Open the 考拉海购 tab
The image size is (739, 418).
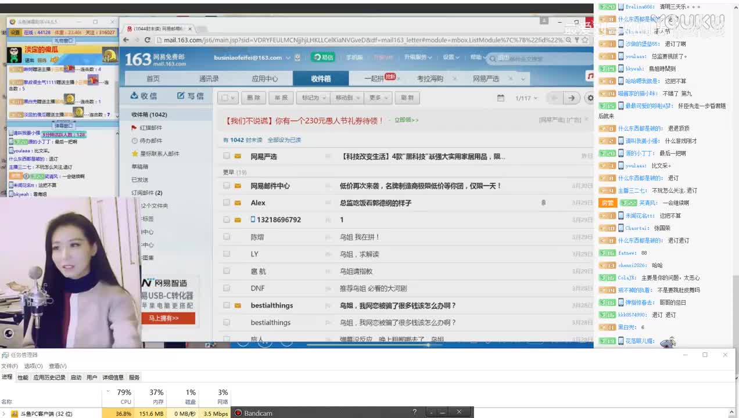click(x=430, y=79)
